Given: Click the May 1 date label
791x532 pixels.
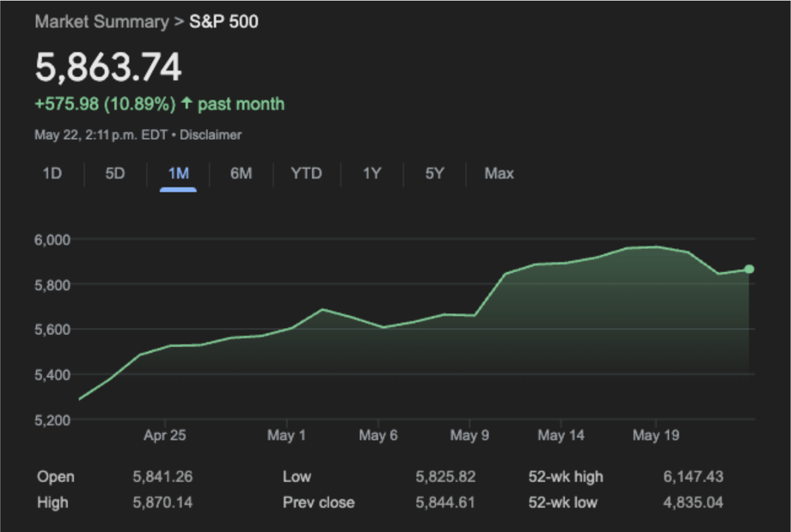Looking at the screenshot, I should pyautogui.click(x=287, y=435).
